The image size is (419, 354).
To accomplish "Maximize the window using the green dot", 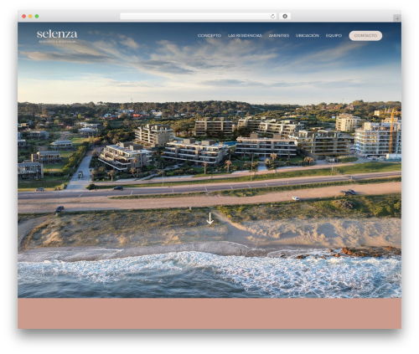I will click(x=37, y=16).
